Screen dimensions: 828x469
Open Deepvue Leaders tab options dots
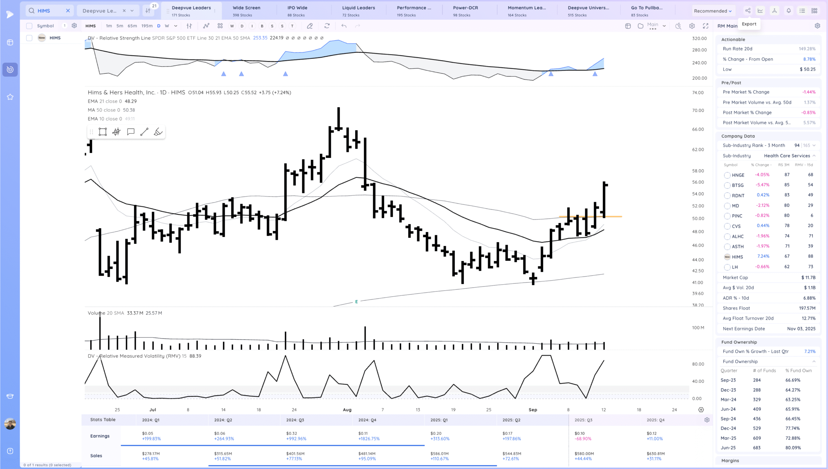215,11
